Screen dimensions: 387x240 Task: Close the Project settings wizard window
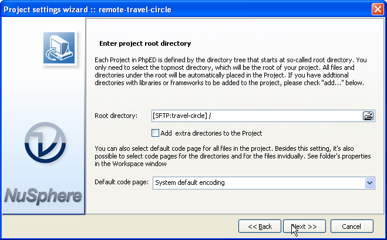pyautogui.click(x=378, y=9)
